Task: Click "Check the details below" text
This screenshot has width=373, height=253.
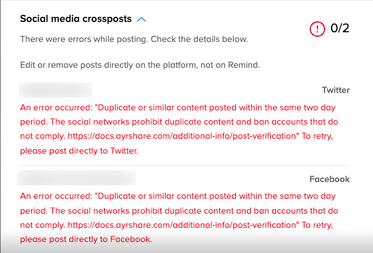Action: pyautogui.click(x=199, y=39)
